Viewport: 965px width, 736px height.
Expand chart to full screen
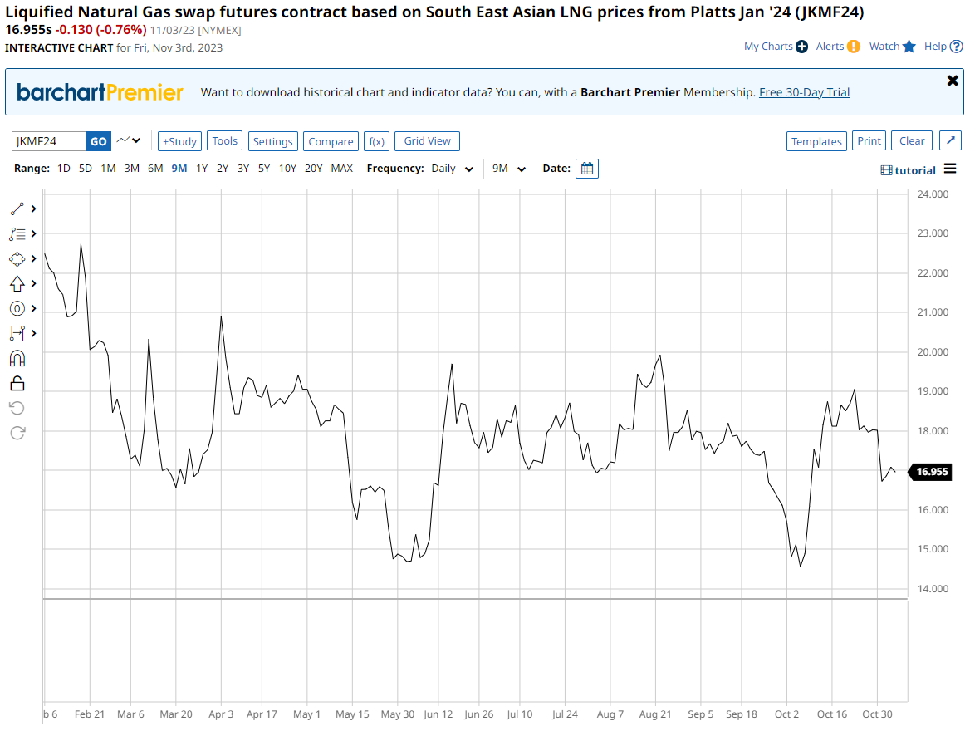tap(950, 141)
